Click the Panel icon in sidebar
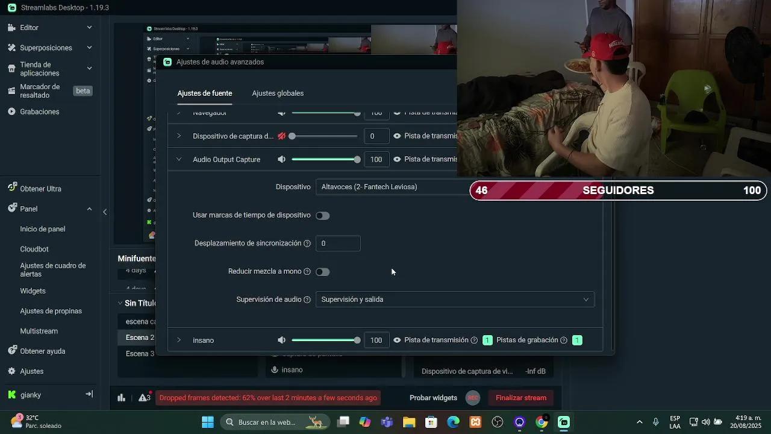 tap(11, 209)
